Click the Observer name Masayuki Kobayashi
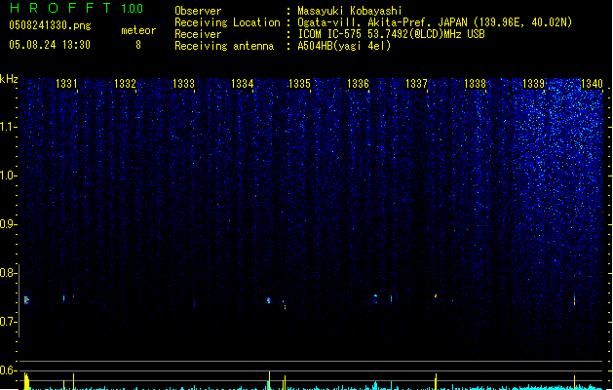The height and width of the screenshot is (390, 613). [x=350, y=11]
